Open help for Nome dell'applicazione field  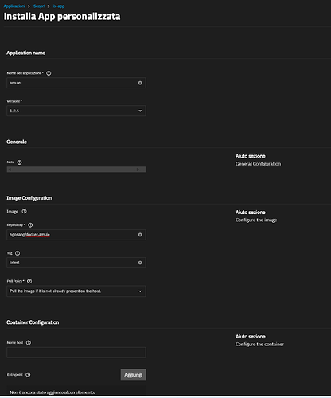[49, 73]
